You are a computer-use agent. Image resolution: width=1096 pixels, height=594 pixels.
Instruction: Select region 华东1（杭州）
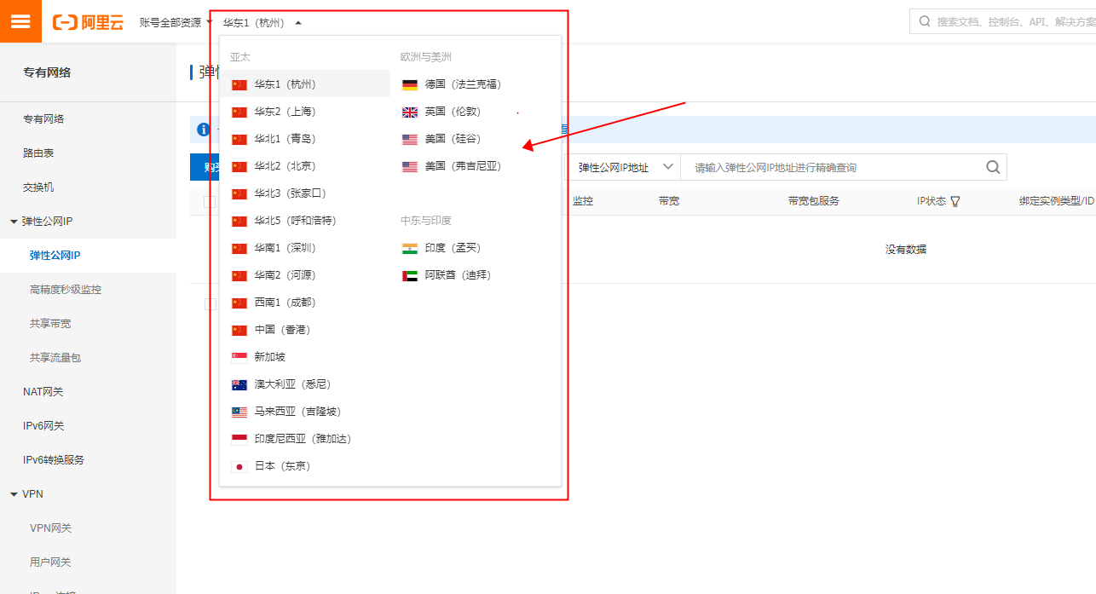point(305,84)
